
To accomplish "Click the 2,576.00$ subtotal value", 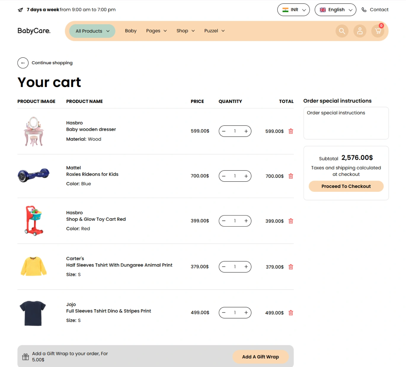I will click(357, 157).
